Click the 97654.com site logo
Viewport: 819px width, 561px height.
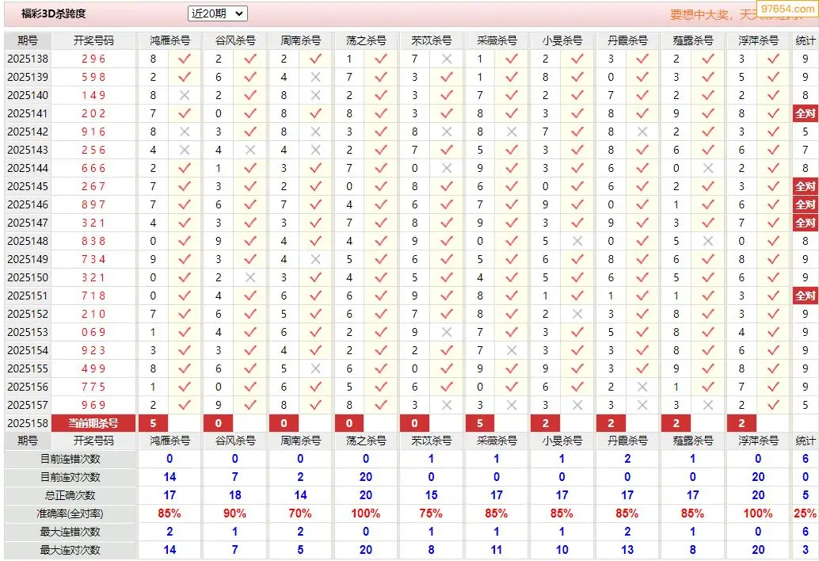(787, 9)
